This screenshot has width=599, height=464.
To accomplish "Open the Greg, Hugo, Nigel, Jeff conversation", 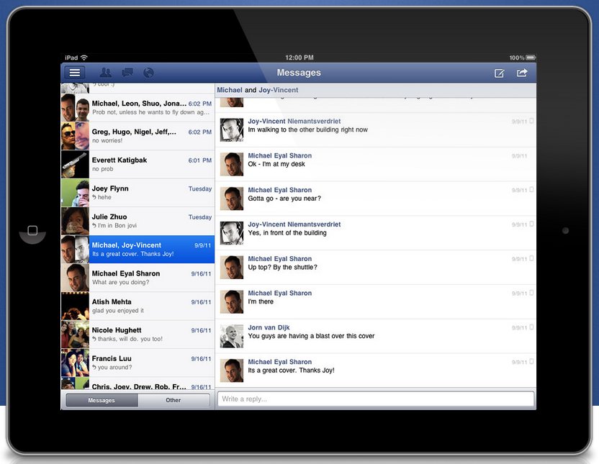I will click(x=138, y=136).
